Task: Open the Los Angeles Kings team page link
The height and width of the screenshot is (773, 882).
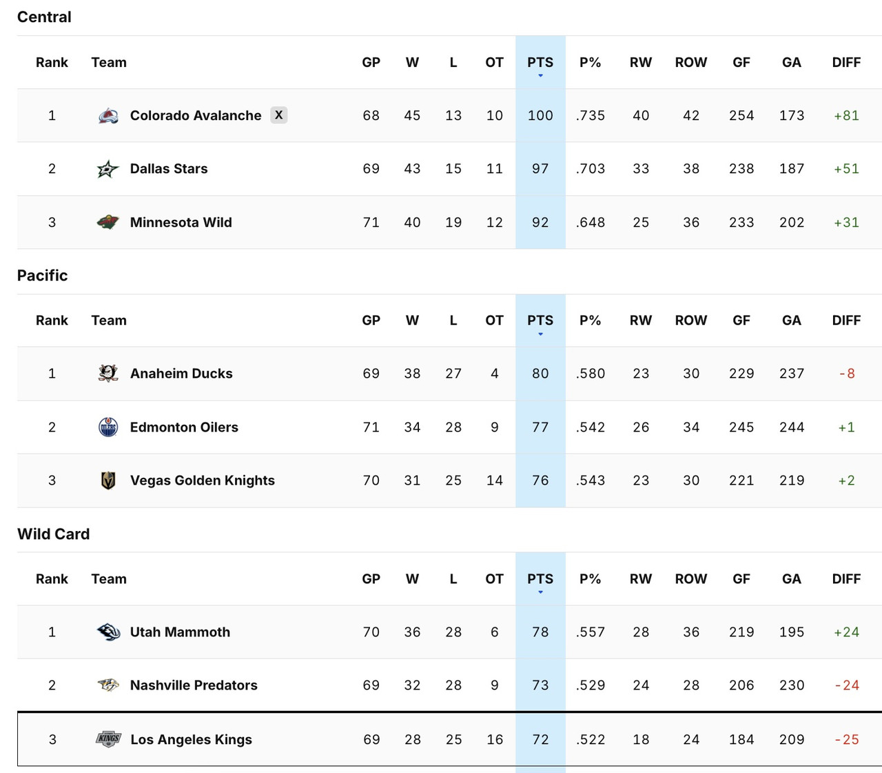Action: point(191,739)
